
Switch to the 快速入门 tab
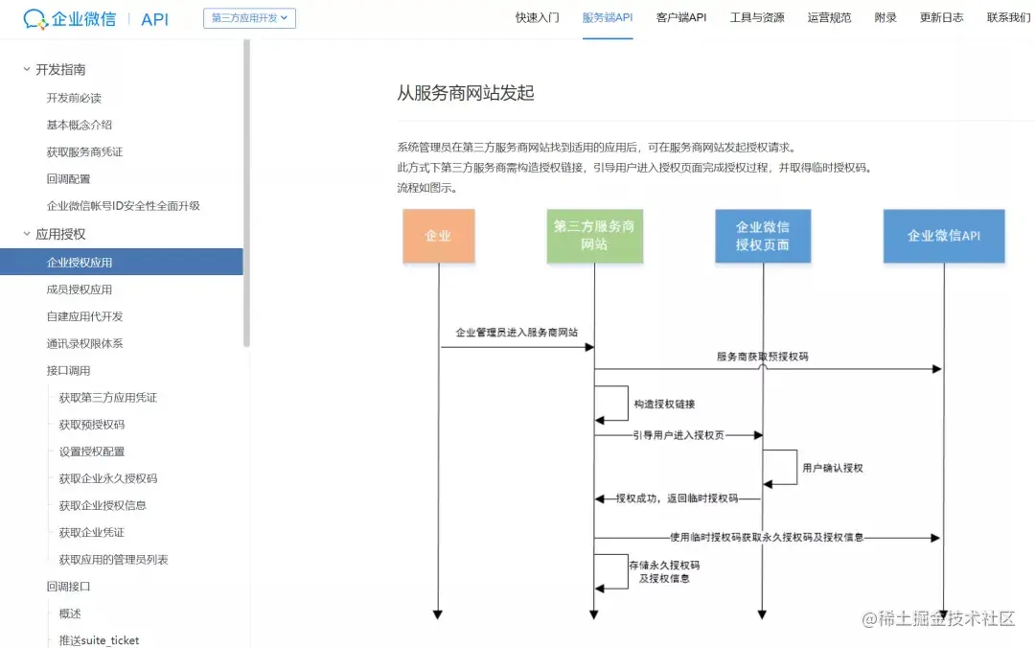point(536,16)
